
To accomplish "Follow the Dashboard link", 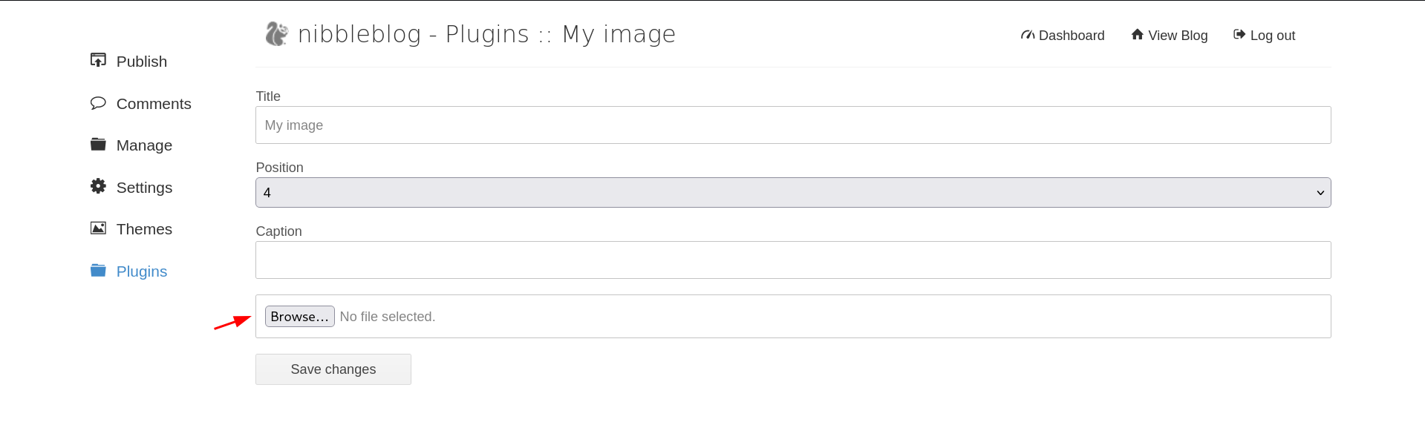I will pos(1071,36).
